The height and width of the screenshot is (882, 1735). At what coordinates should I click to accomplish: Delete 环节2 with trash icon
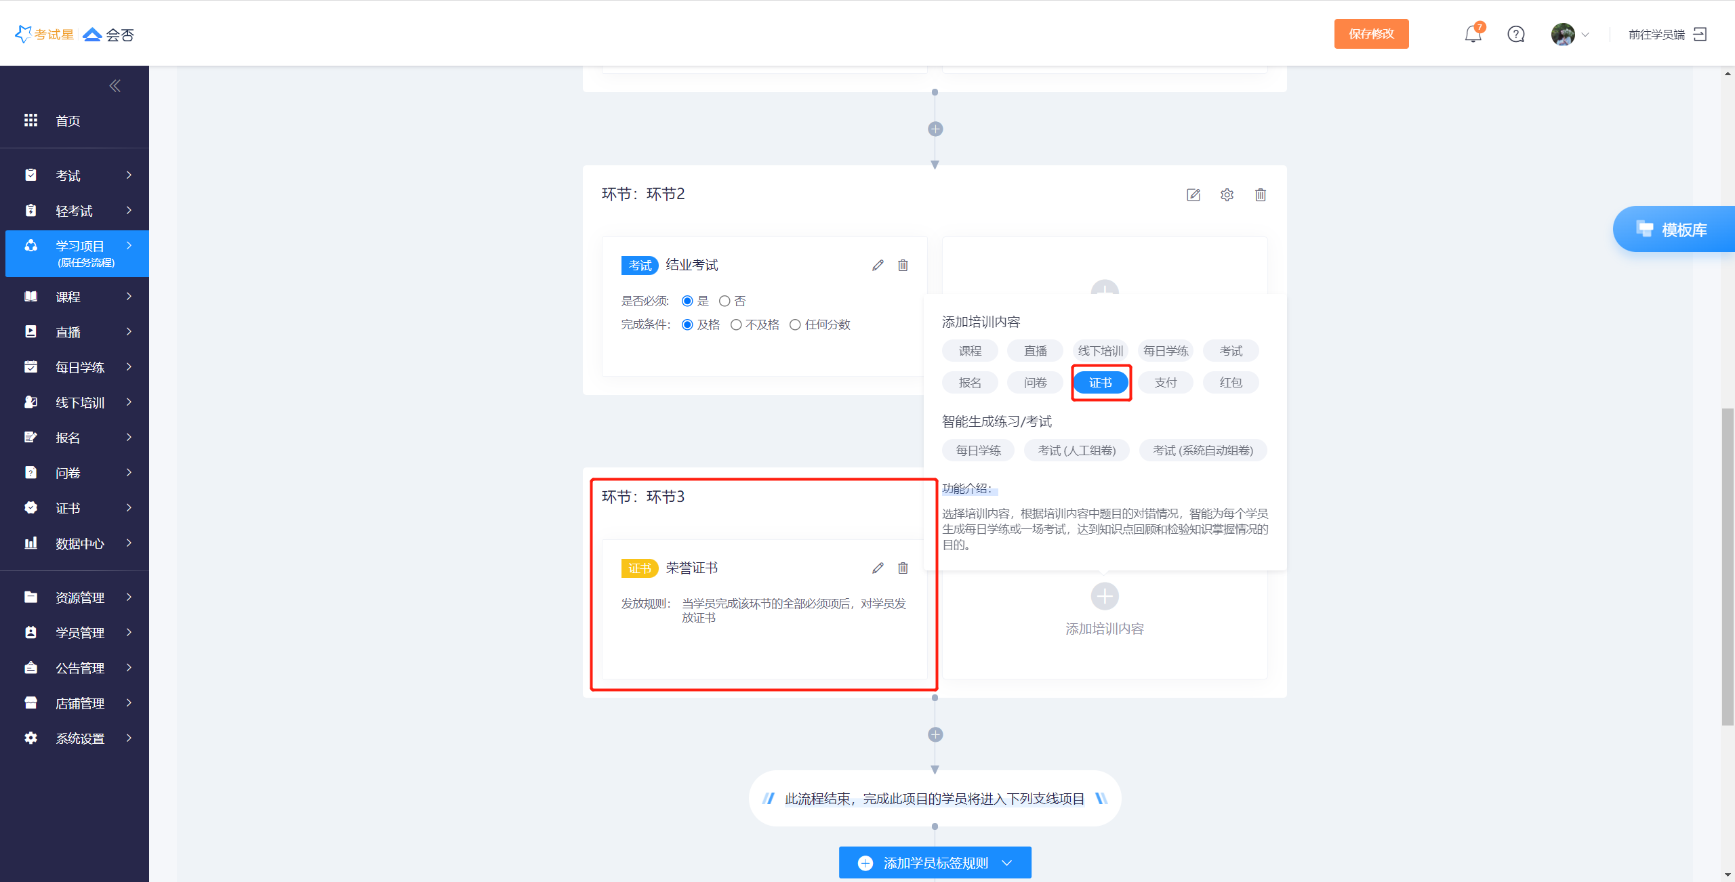pos(1260,195)
